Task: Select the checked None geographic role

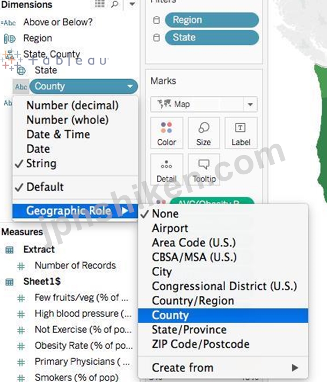Action: point(165,214)
